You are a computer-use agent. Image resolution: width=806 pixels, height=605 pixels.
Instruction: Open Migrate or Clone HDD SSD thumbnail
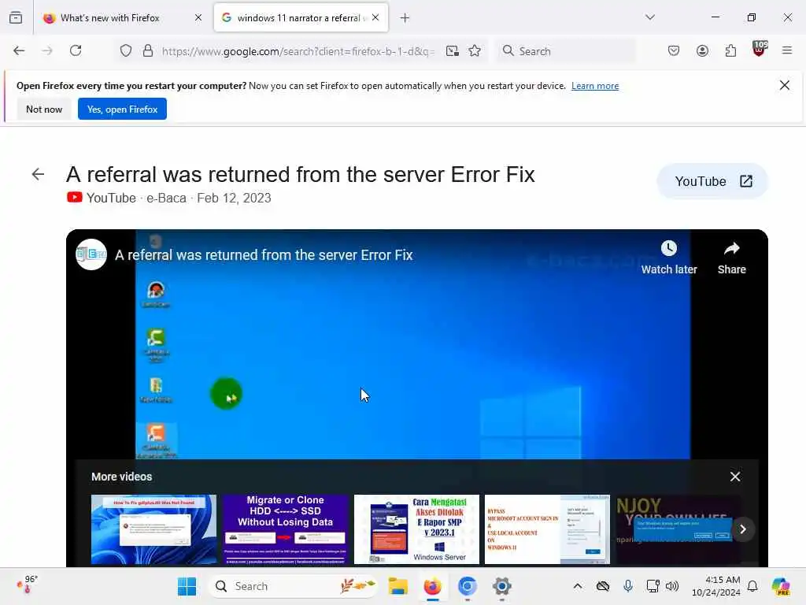285,529
